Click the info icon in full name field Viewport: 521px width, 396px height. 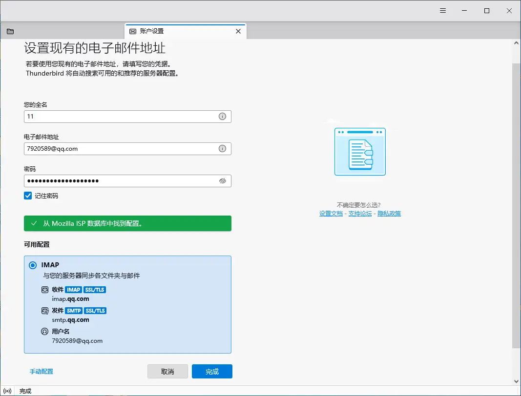222,117
